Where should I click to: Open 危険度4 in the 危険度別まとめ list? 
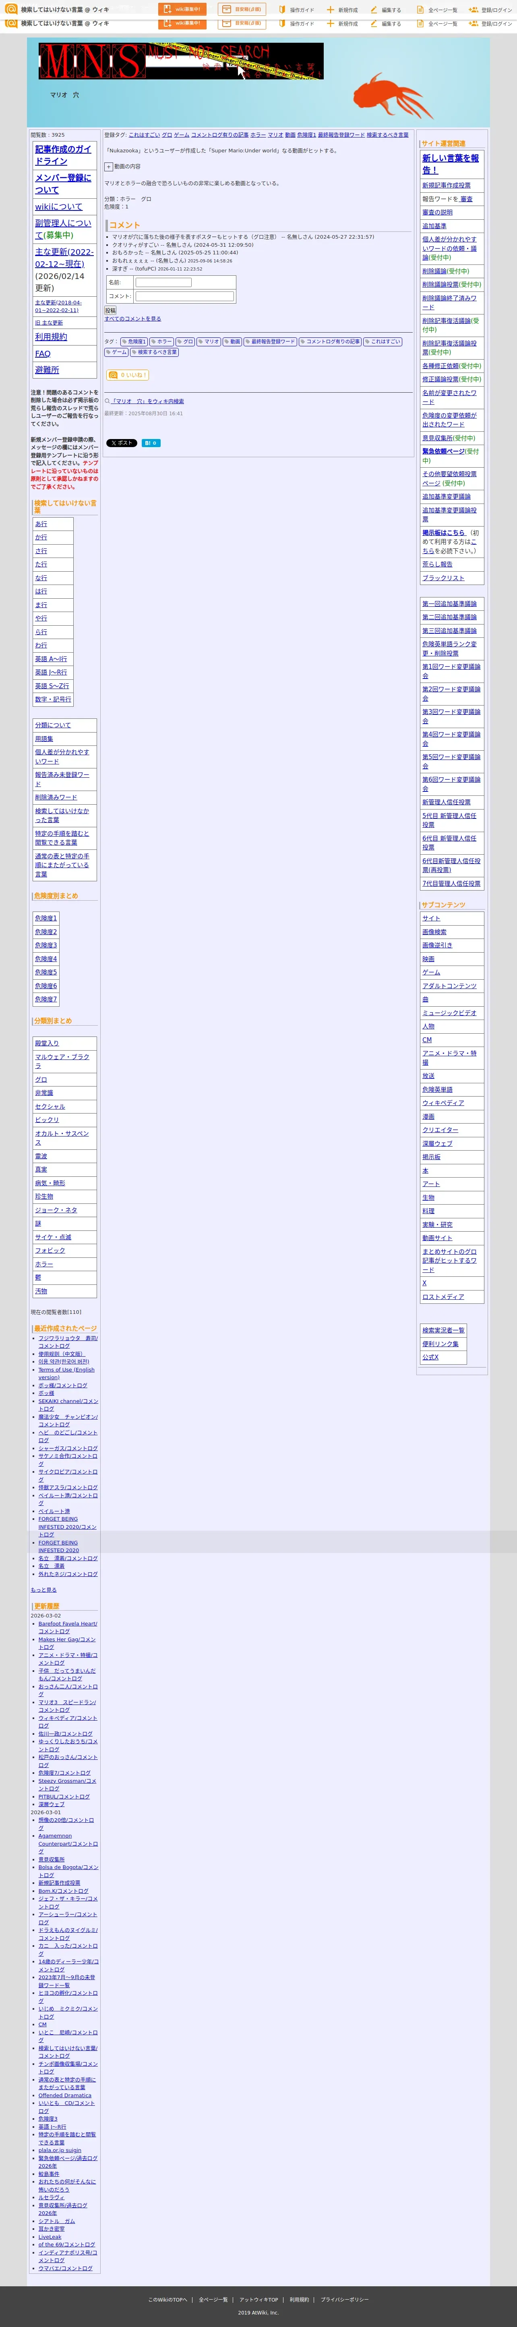pyautogui.click(x=46, y=958)
